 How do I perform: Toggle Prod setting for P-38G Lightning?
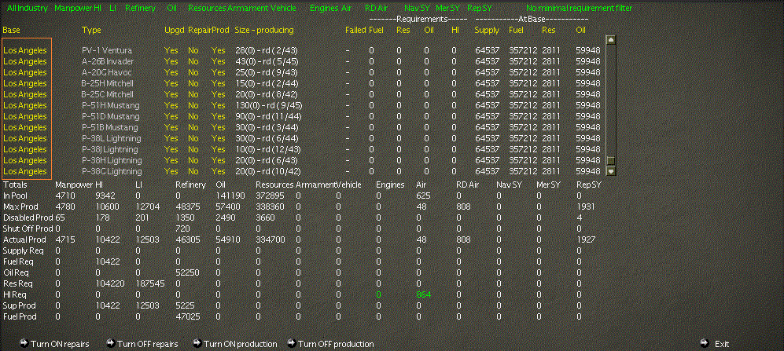(218, 171)
